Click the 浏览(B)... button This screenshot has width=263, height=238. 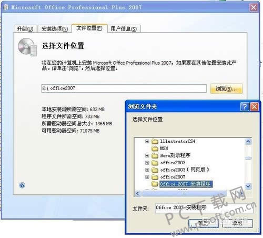click(x=226, y=88)
